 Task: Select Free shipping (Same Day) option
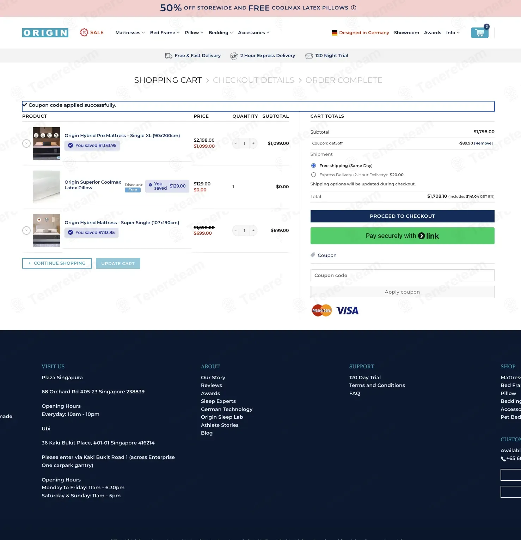313,166
